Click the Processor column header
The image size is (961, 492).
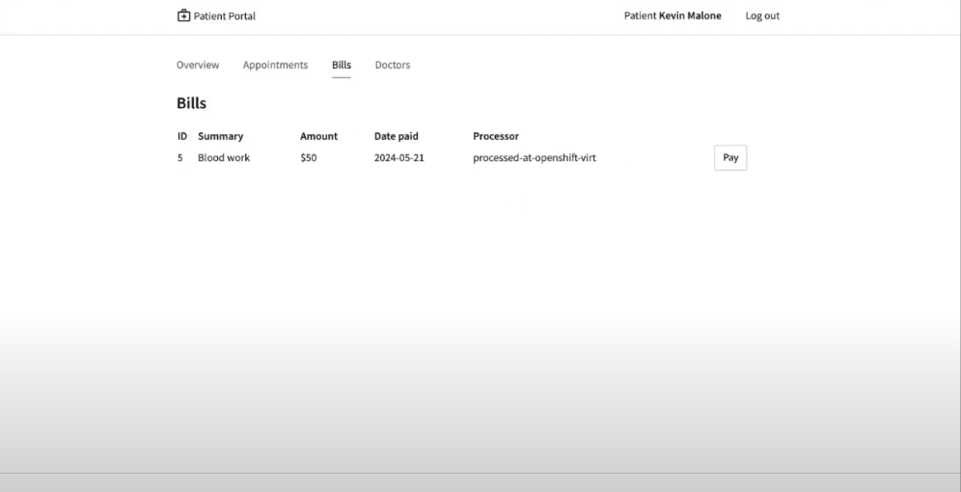pyautogui.click(x=495, y=136)
